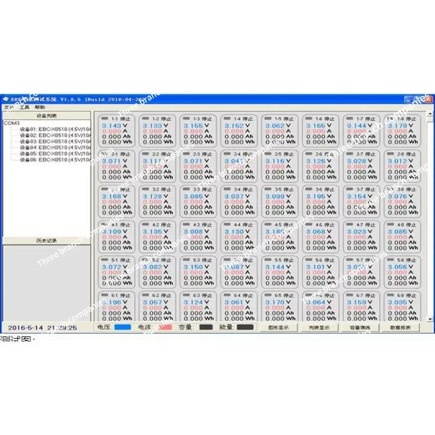The width and height of the screenshot is (435, 435).
Task: Open the 工具 menu
Action: click(x=24, y=107)
